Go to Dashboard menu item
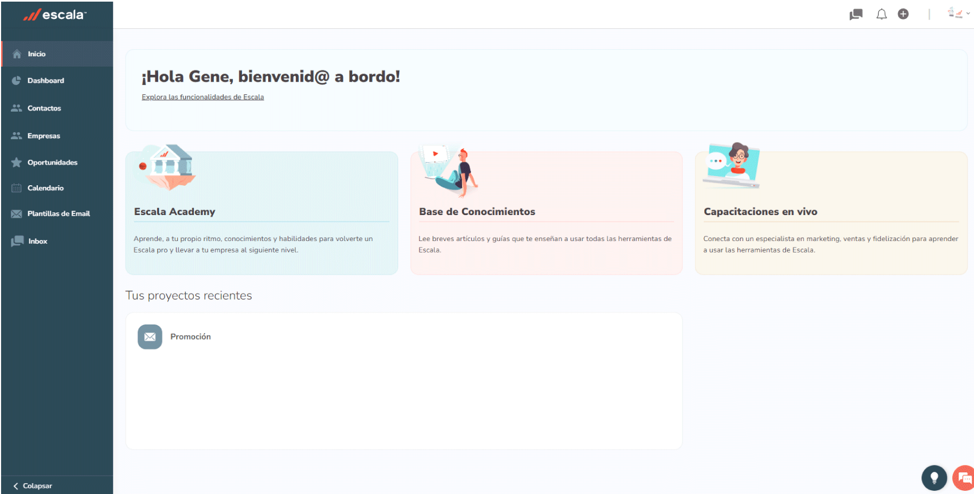The width and height of the screenshot is (974, 494). (x=57, y=80)
